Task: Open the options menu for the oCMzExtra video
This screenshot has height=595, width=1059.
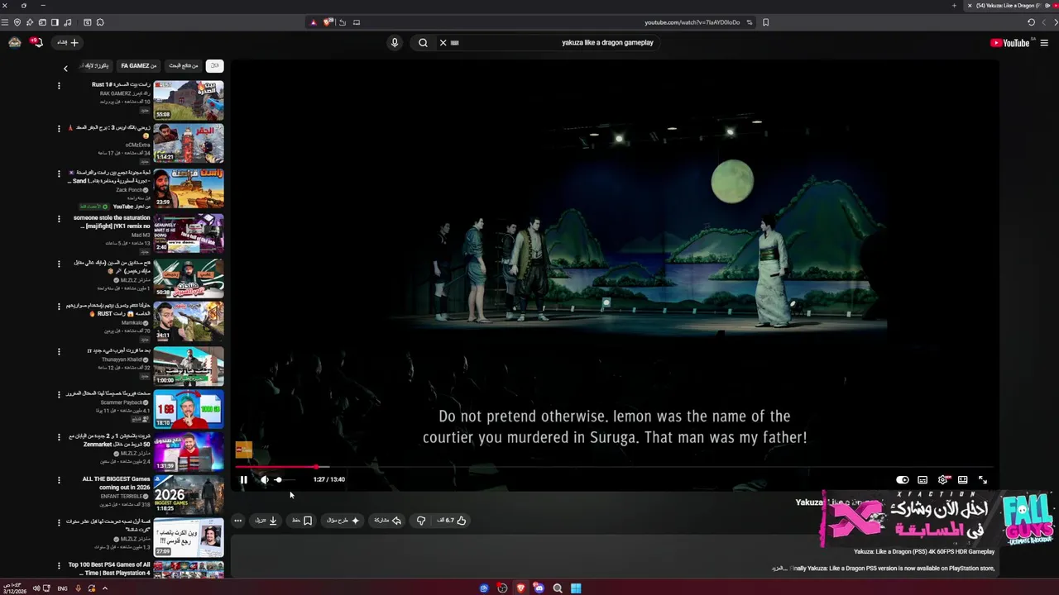Action: pyautogui.click(x=59, y=129)
